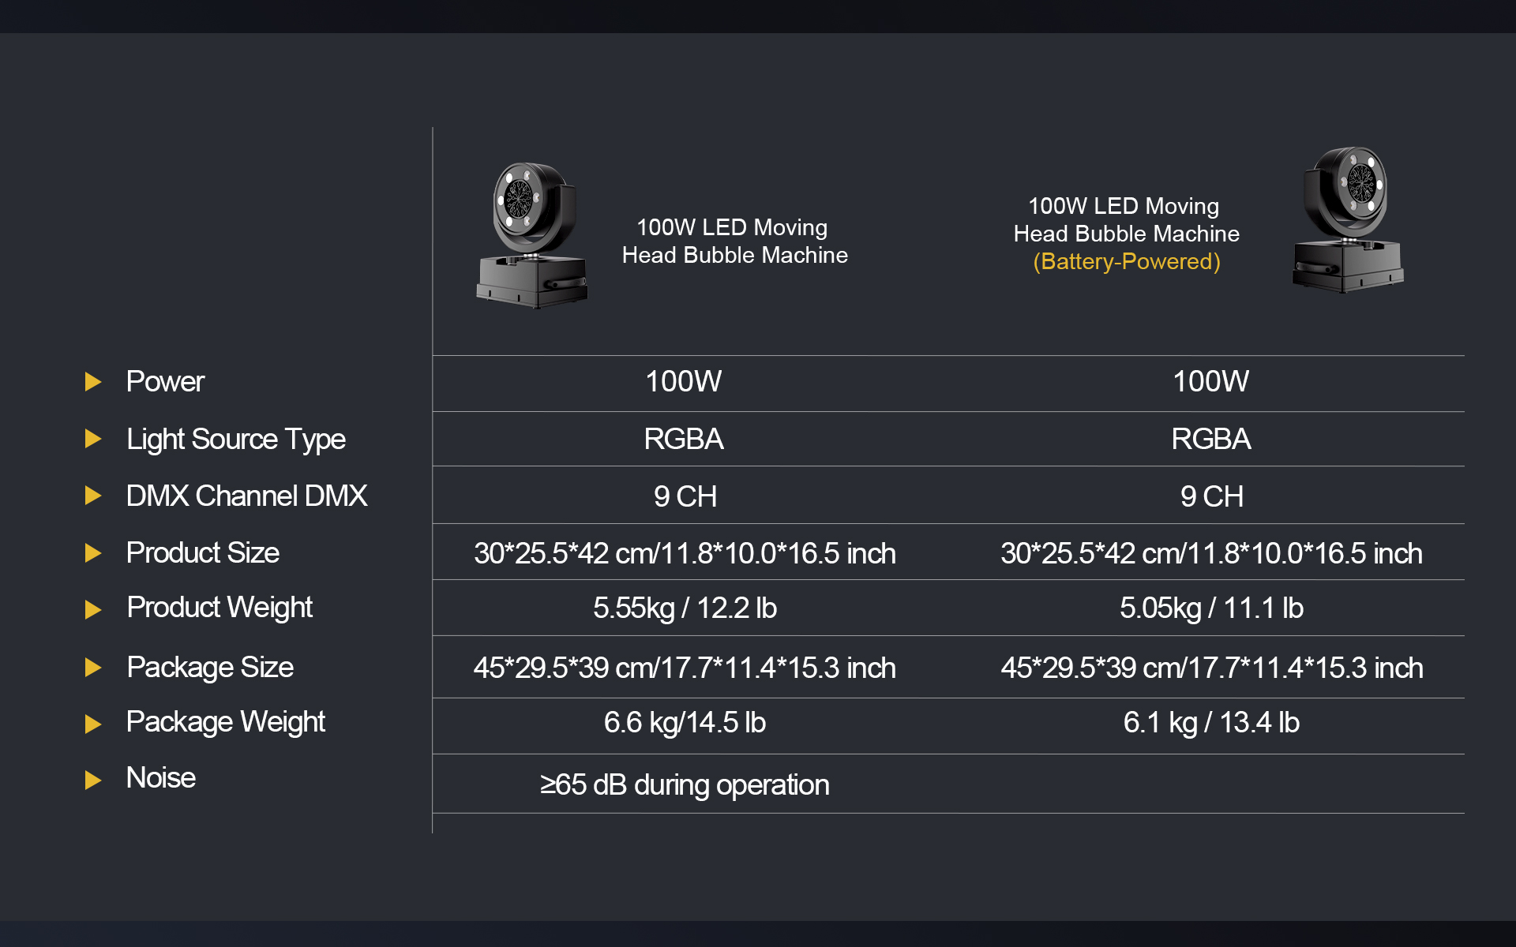
Task: Click the right column 9 CH value
Action: [1211, 496]
